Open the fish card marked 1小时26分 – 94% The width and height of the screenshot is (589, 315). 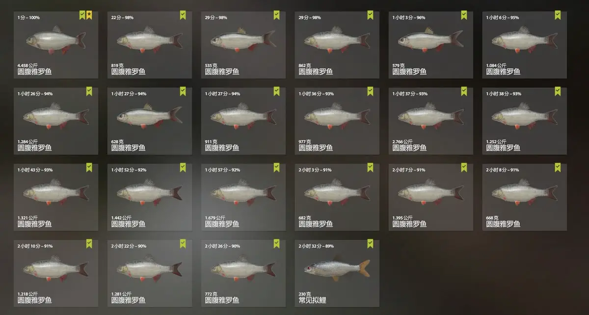tap(56, 121)
